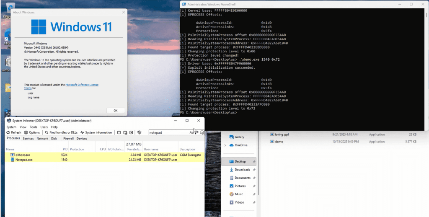Image resolution: width=429 pixels, height=217 pixels.
Task: Click the pin icon next to Music
Action: pos(254,194)
